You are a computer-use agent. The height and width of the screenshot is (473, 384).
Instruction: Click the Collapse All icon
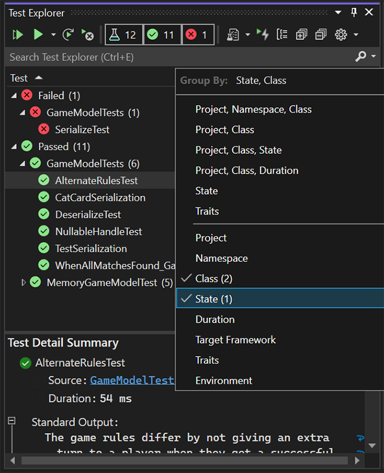(321, 35)
